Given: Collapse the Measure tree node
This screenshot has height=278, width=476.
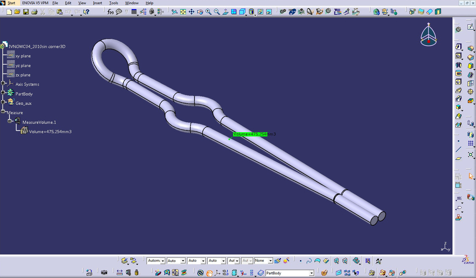Looking at the screenshot, I should point(3,111).
